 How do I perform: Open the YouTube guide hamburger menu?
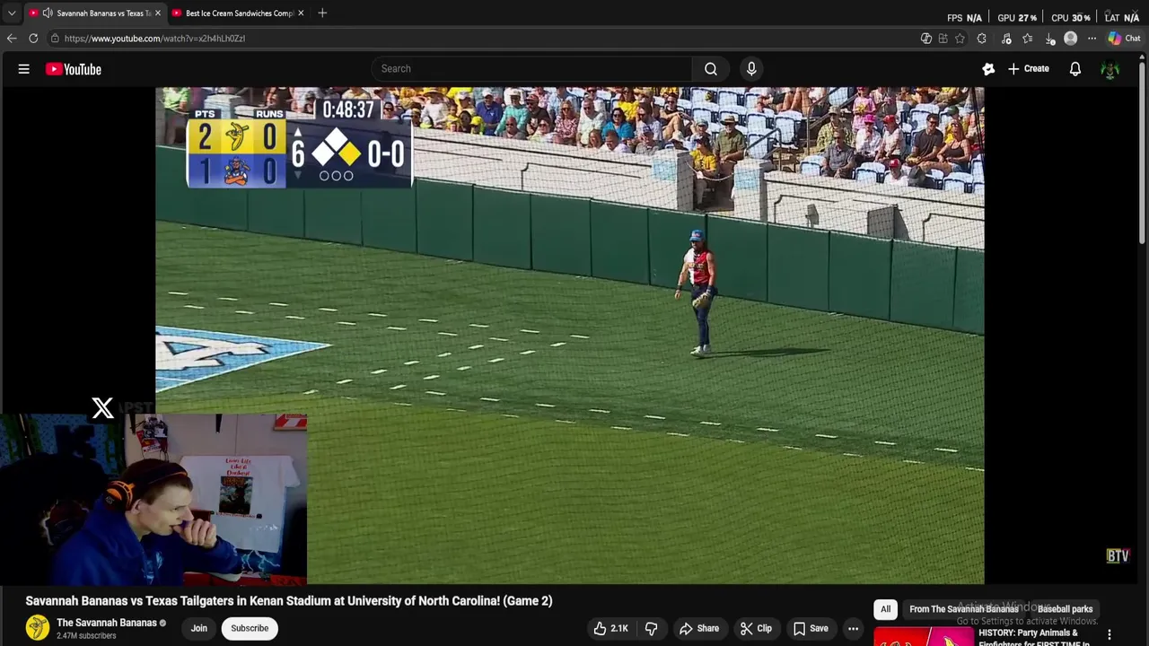tap(24, 69)
